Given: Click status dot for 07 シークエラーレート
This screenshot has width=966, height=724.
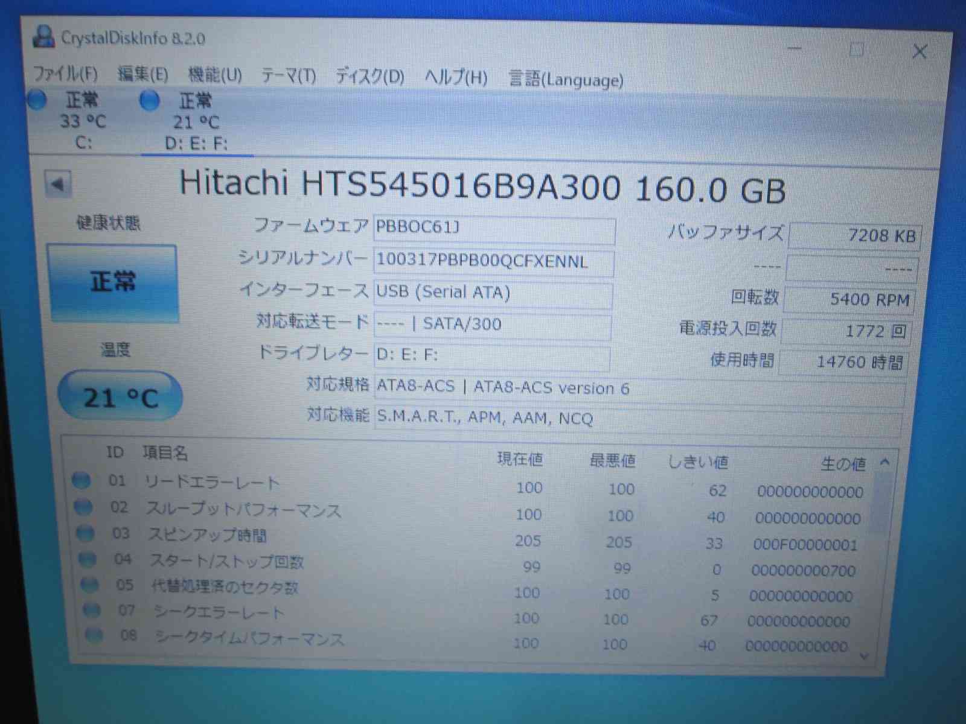Looking at the screenshot, I should click(x=92, y=610).
